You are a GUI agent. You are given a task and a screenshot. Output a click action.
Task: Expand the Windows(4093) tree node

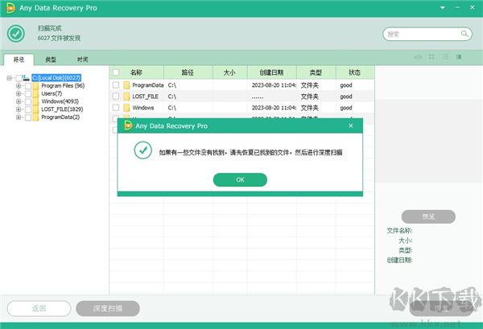(x=19, y=101)
